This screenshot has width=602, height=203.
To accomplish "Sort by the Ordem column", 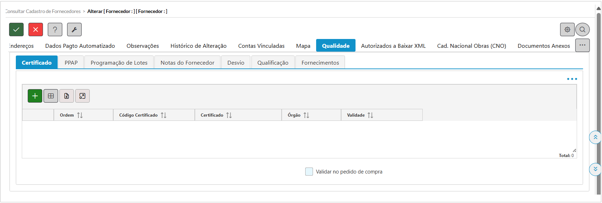I will click(x=80, y=115).
